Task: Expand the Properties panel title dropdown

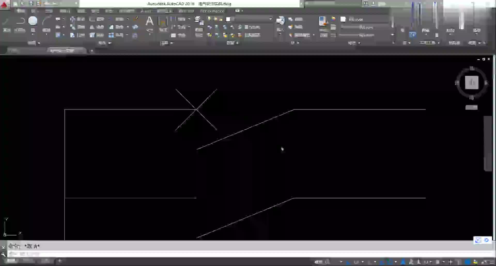Action: tap(354, 43)
